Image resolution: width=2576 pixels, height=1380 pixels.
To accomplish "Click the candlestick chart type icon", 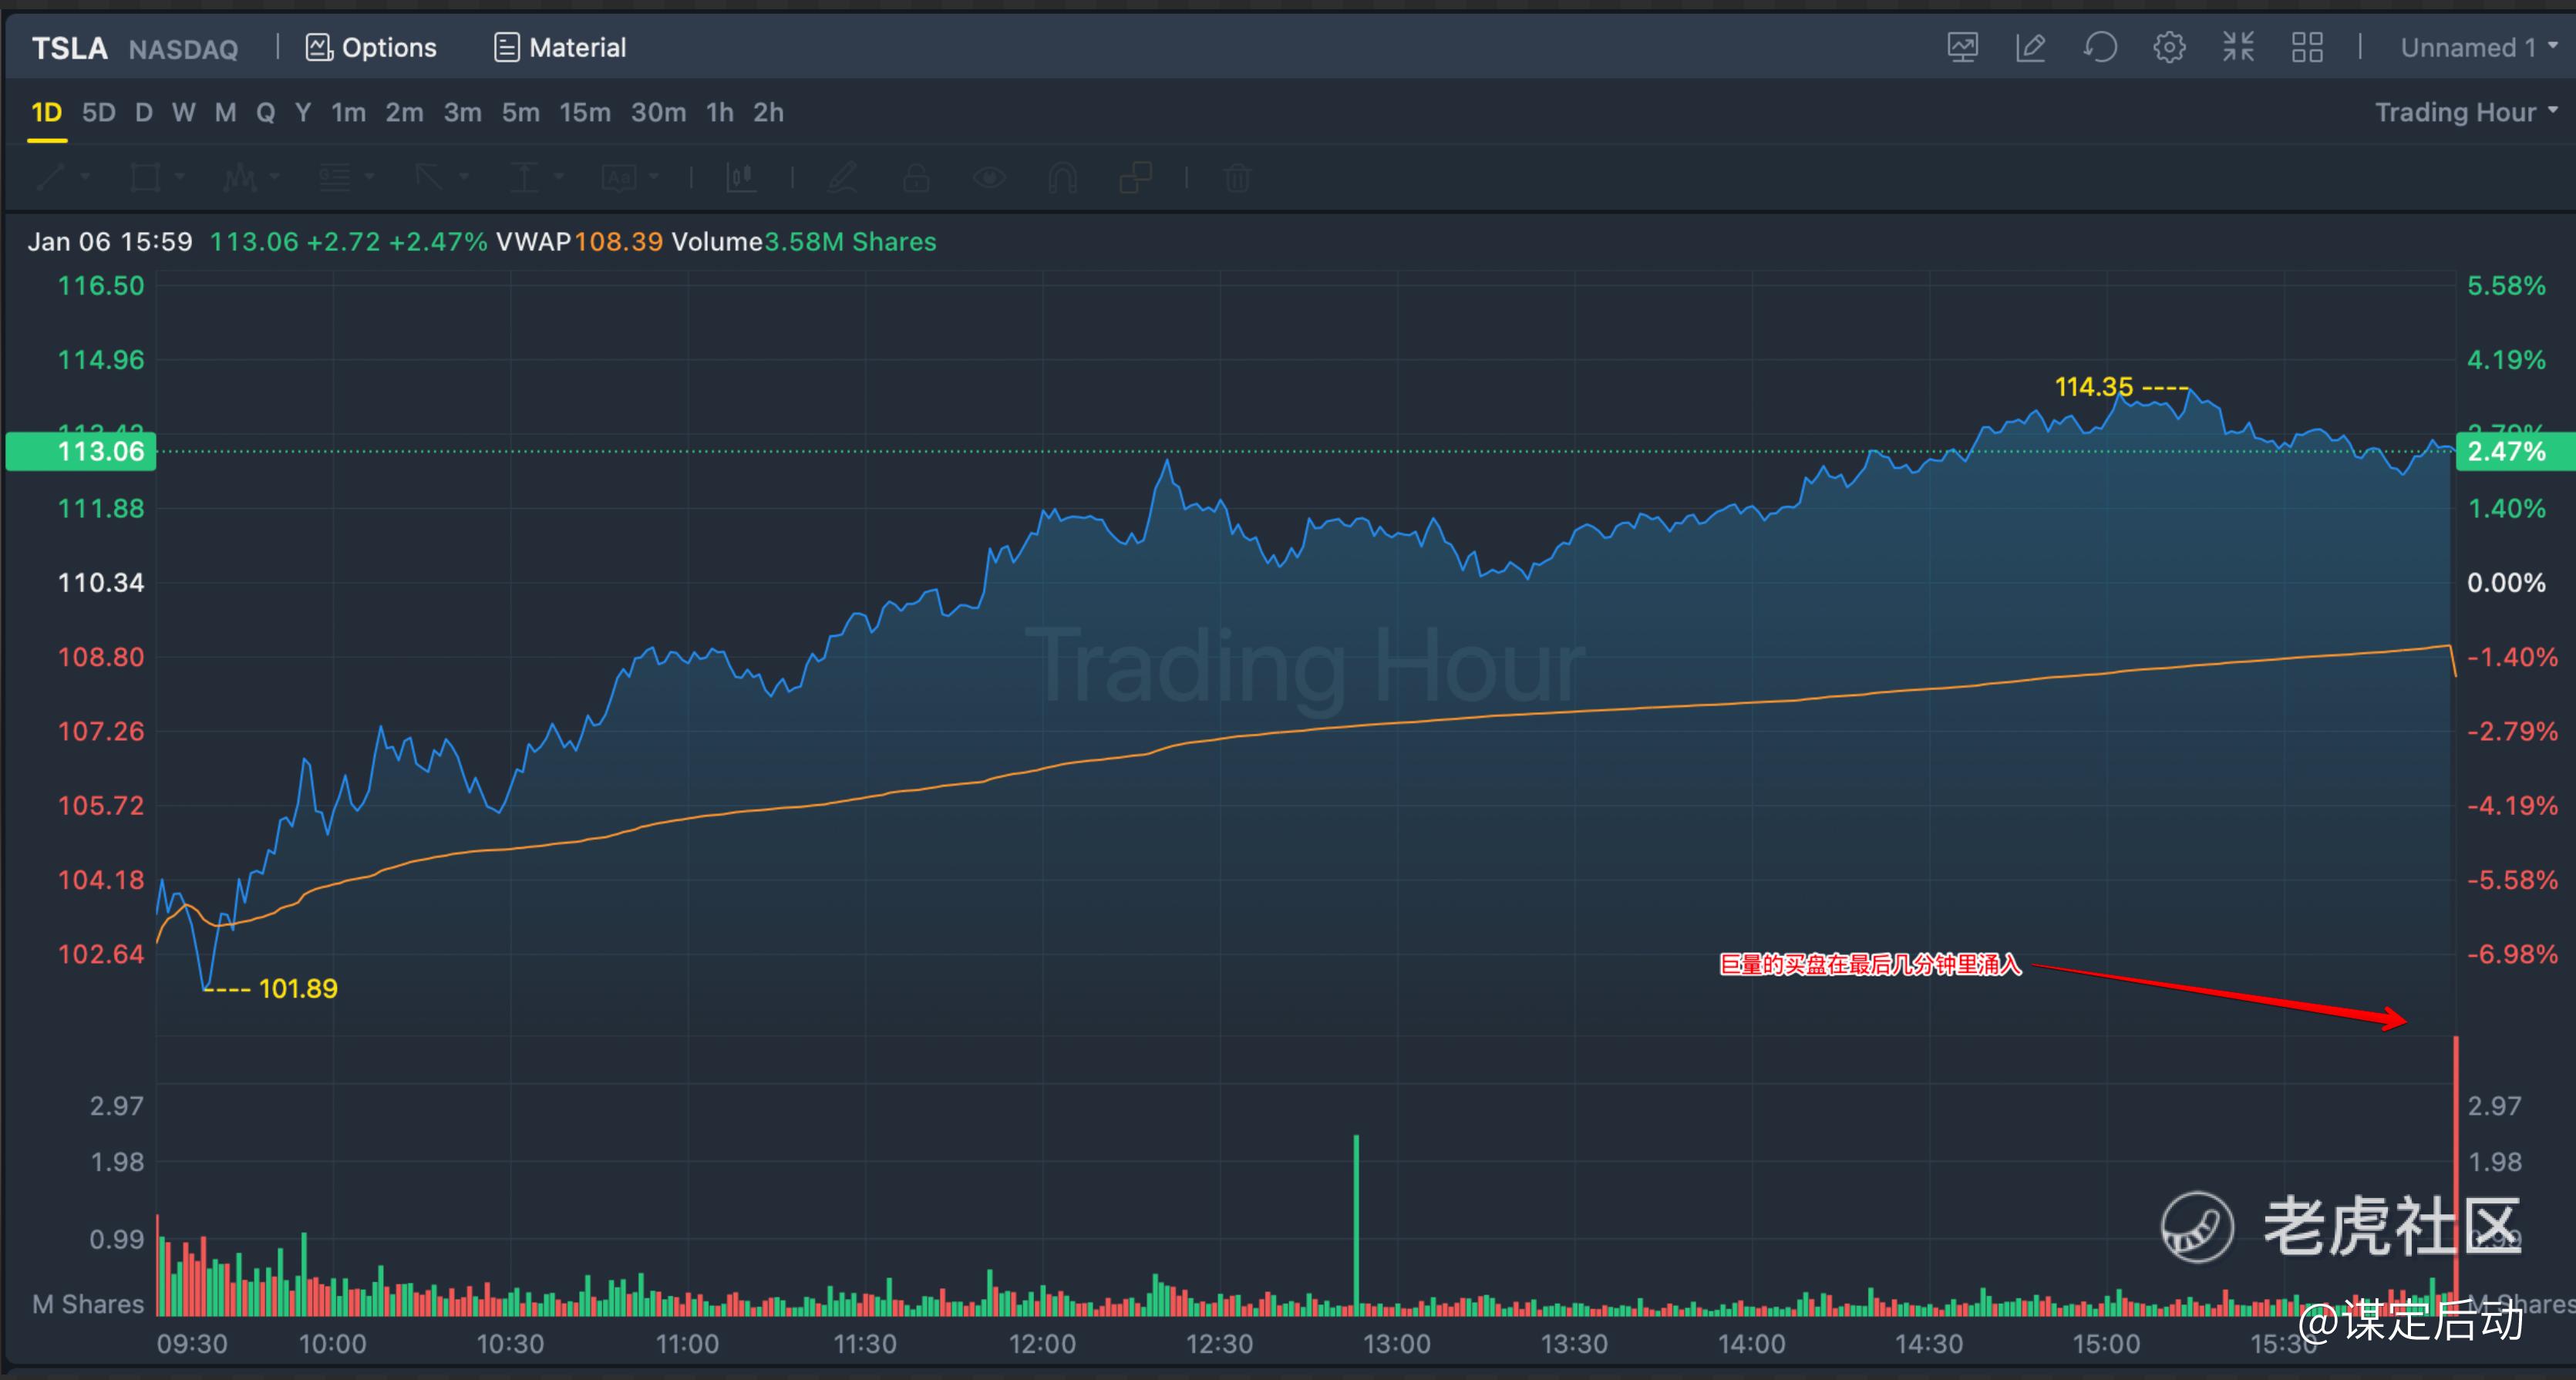I will [741, 178].
